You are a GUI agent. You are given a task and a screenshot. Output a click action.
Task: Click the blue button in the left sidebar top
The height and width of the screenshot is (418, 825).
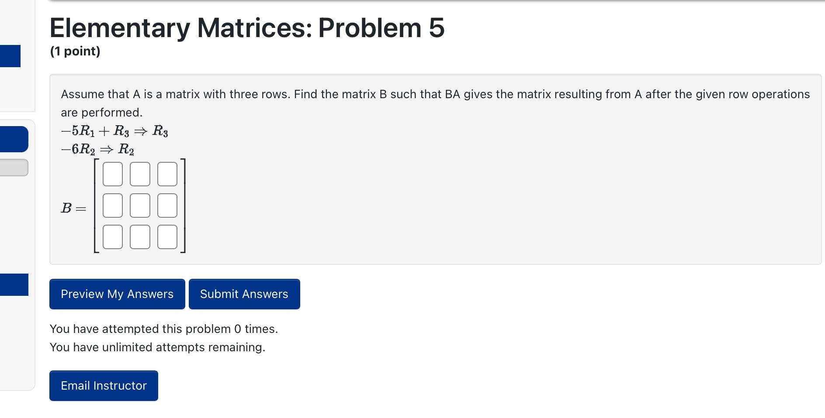click(10, 56)
